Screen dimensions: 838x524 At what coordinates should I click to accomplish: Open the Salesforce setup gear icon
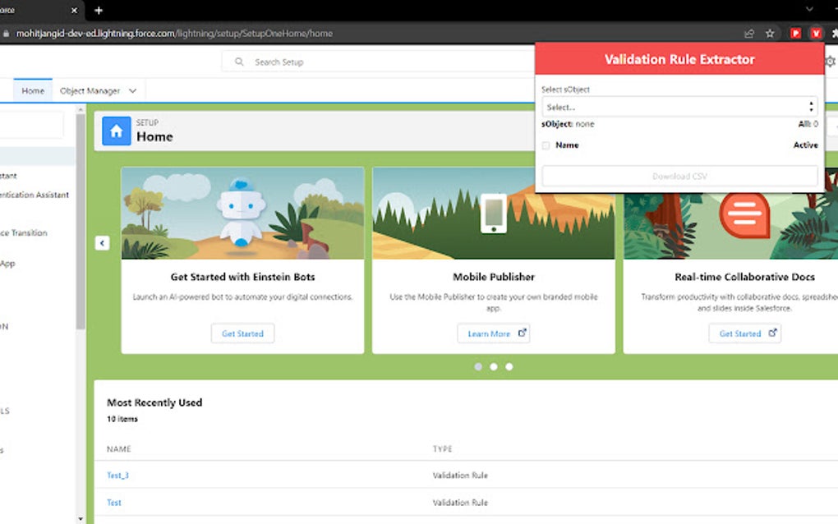pyautogui.click(x=831, y=62)
